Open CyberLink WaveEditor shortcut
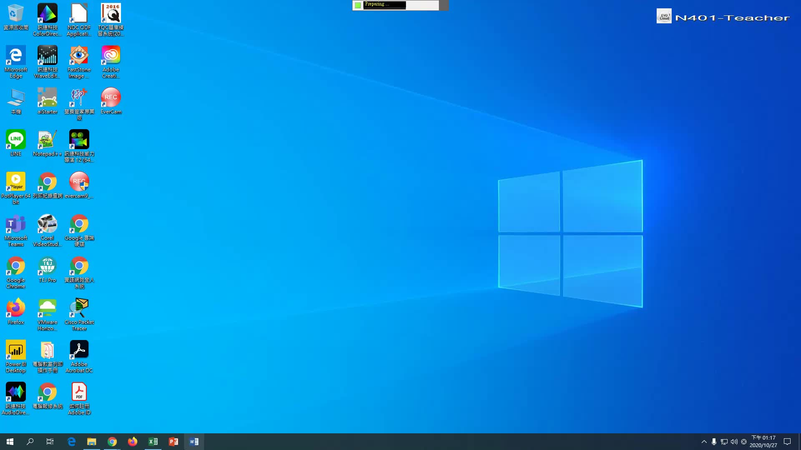Viewport: 801px width, 450px height. [47, 62]
